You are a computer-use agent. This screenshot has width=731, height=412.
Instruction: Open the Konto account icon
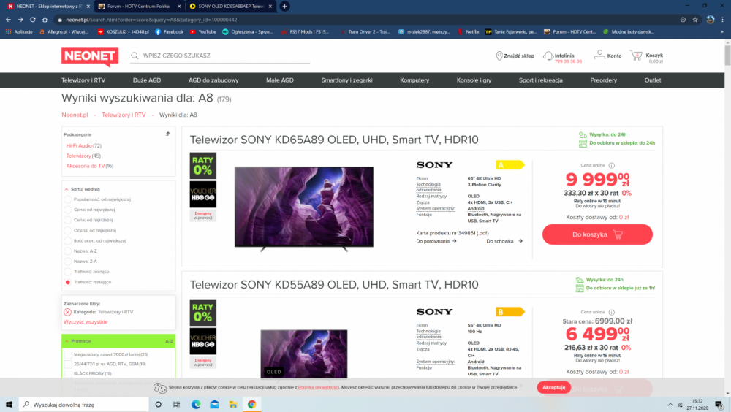(599, 55)
